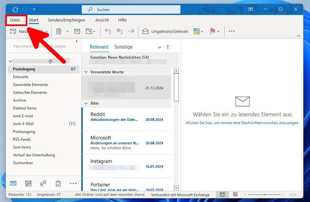
Task: Open the quick access toolbar customize arrow
Action: pos(34,10)
